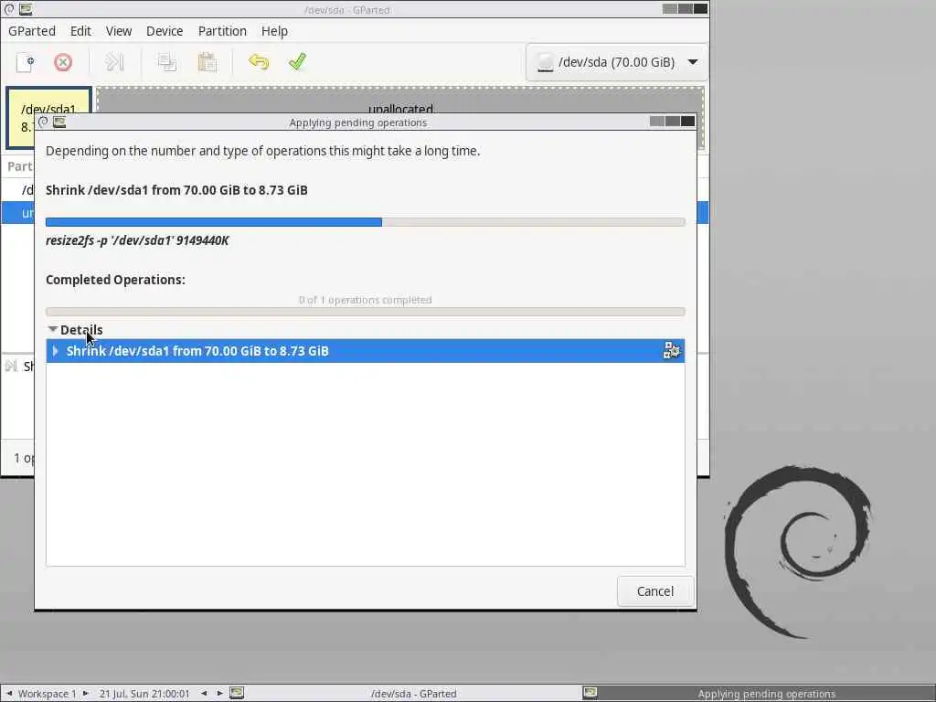Click the GParted icon in taskbar left of /dev/sda entry
Screen dimensions: 936x702
tap(237, 693)
